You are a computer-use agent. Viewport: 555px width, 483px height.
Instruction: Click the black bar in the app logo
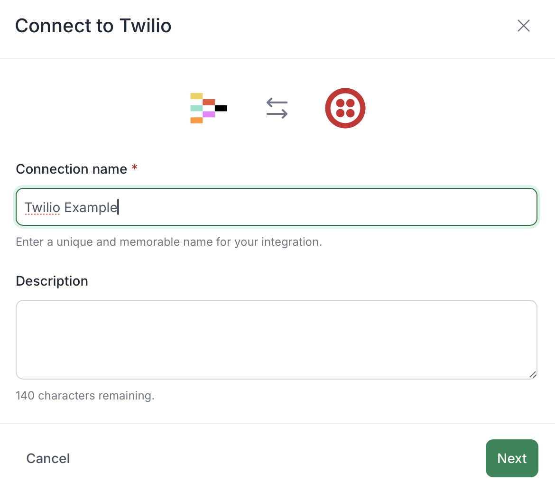coord(221,108)
